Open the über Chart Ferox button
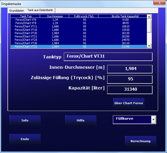 click(x=129, y=103)
